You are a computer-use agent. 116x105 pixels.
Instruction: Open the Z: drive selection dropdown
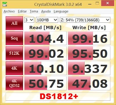tap(85, 20)
